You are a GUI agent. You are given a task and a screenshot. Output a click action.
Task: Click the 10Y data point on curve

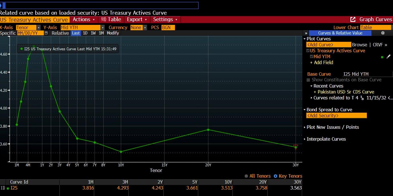click(121, 152)
